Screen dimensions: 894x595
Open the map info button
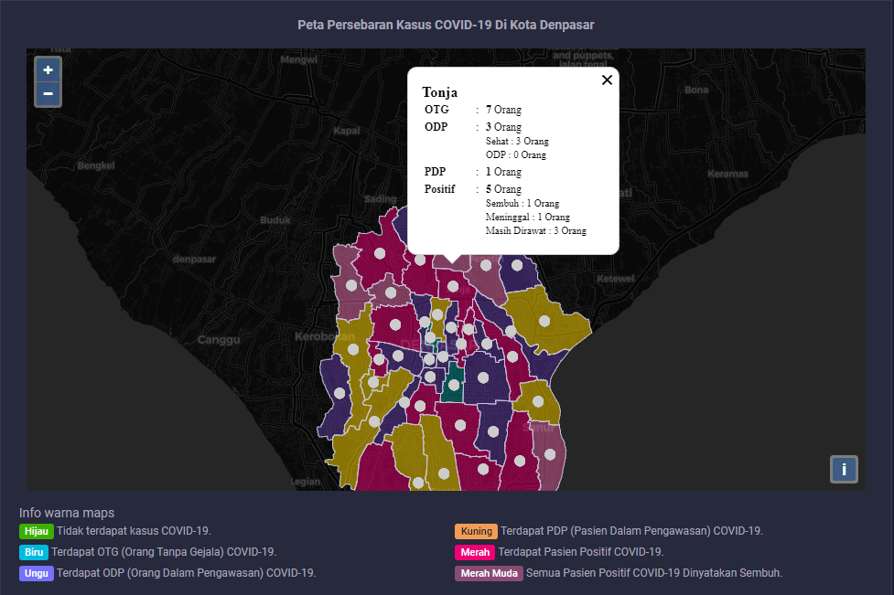tap(843, 469)
